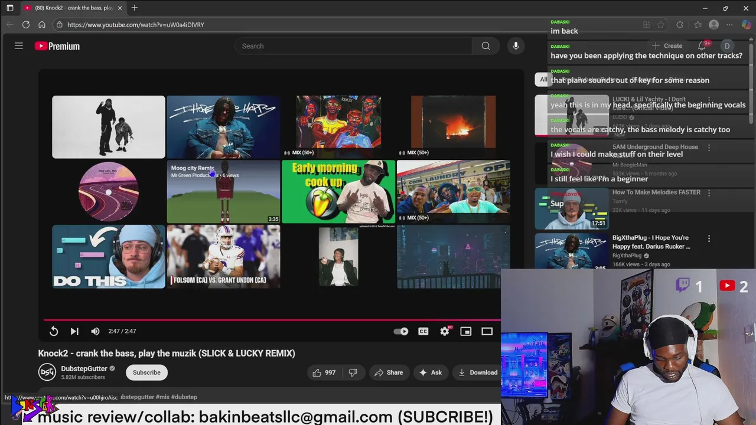The image size is (756, 425).
Task: Go to browser home button
Action: (x=42, y=25)
